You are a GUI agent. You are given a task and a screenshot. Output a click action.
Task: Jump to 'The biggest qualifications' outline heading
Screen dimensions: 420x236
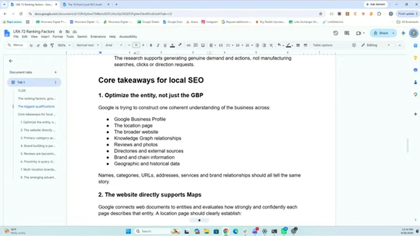tap(36, 107)
